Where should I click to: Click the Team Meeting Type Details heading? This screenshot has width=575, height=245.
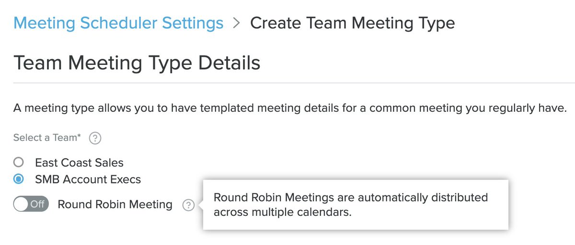coord(137,63)
